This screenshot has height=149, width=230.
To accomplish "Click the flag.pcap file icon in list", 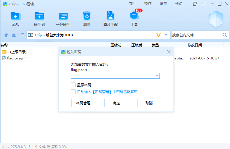I will click(4, 58).
